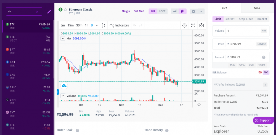Select 50% of balance for amount
Screen dimensions: 276x135
pos(242,65)
